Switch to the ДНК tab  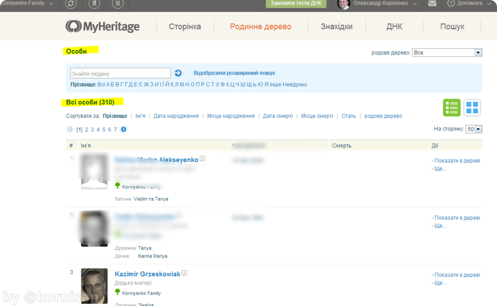pyautogui.click(x=394, y=26)
